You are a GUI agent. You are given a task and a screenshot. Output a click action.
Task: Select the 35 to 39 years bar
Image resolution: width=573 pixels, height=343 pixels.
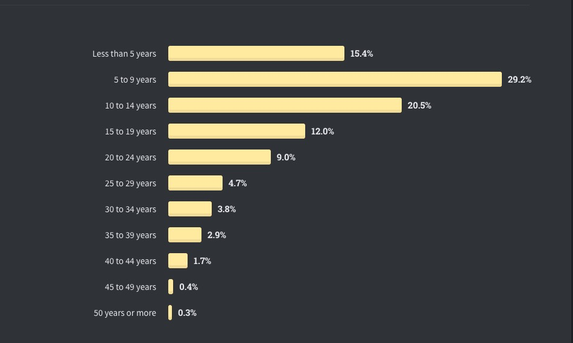pyautogui.click(x=185, y=235)
